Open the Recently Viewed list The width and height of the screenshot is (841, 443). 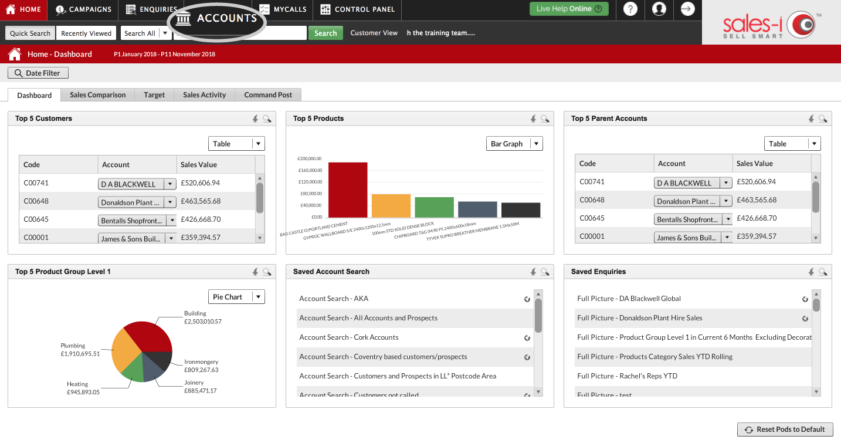[86, 33]
